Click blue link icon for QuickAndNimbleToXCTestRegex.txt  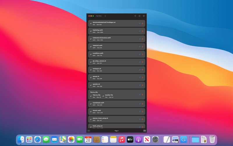(x=140, y=23)
